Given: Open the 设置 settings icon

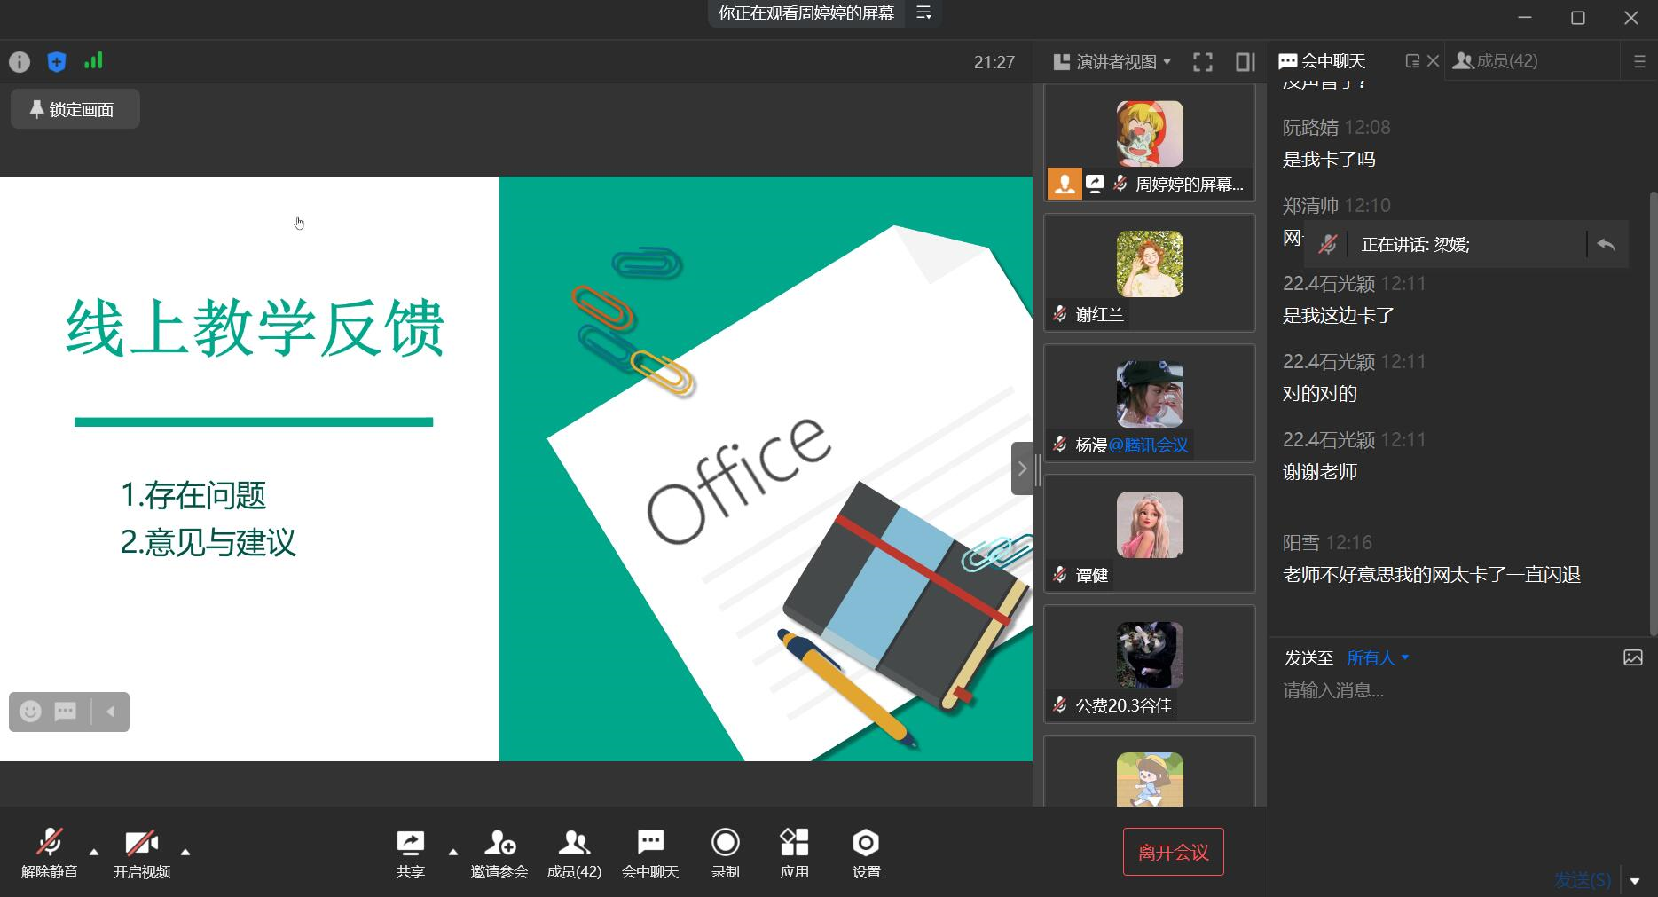Looking at the screenshot, I should coord(867,852).
